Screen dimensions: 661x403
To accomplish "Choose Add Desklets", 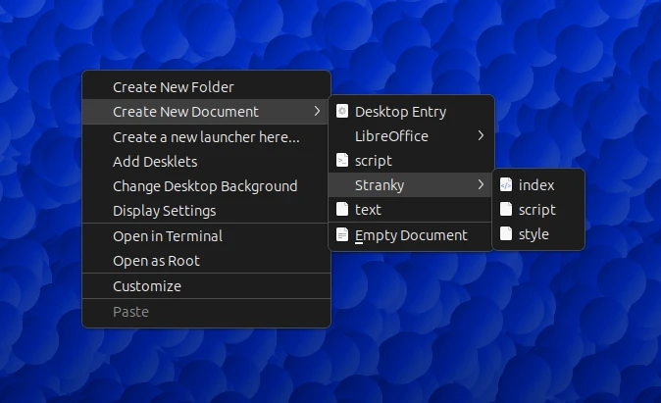I will click(206, 162).
